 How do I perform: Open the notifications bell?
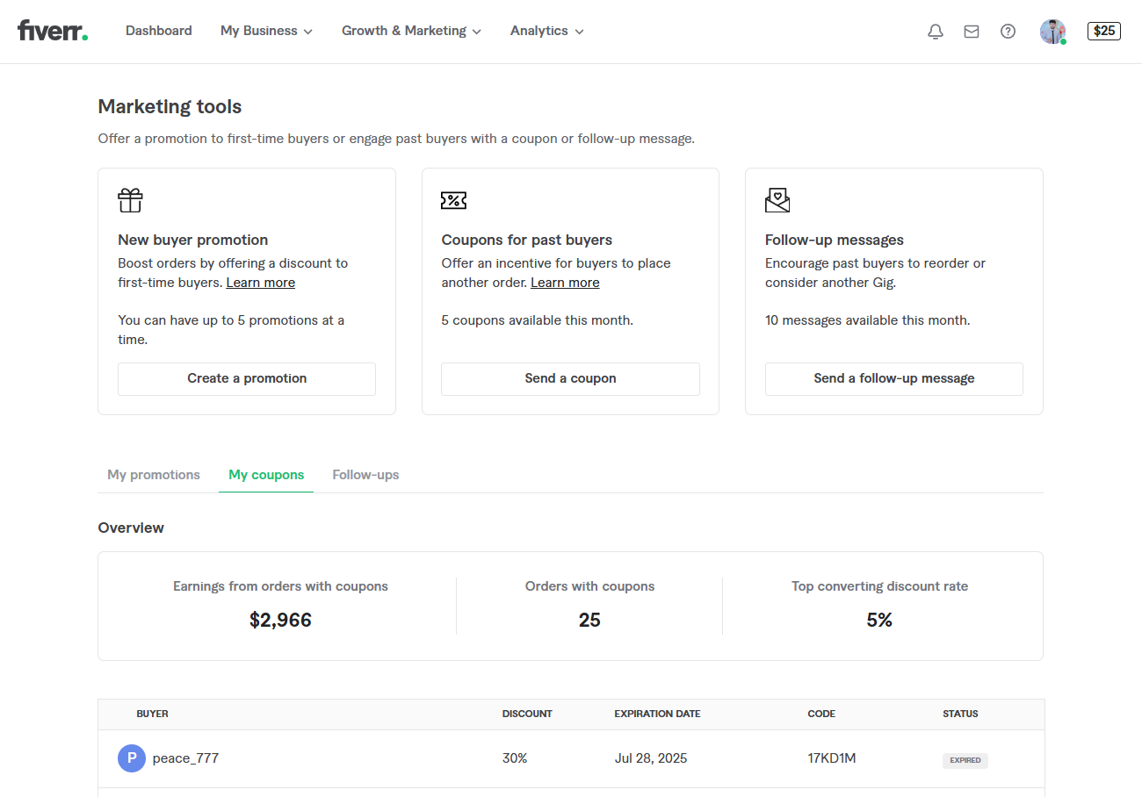[936, 32]
